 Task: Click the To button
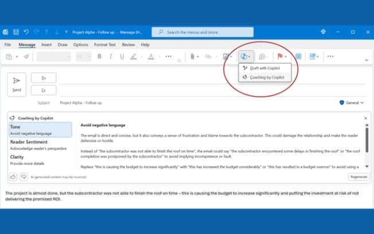click(x=44, y=78)
